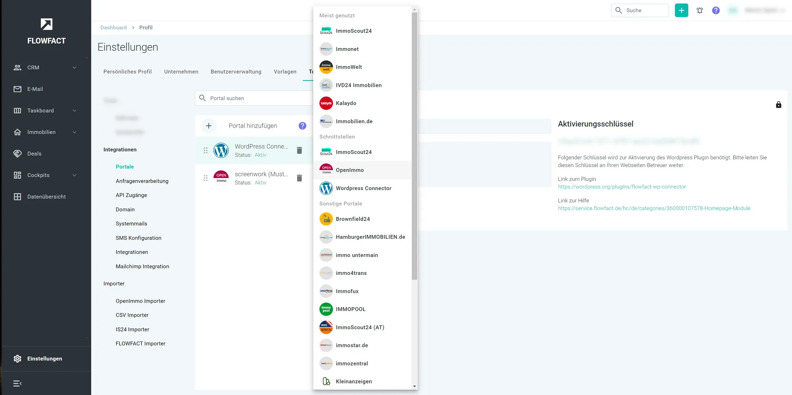
Task: Open notifications bell icon
Action: [700, 10]
